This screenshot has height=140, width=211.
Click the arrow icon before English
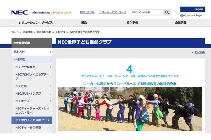point(192,52)
